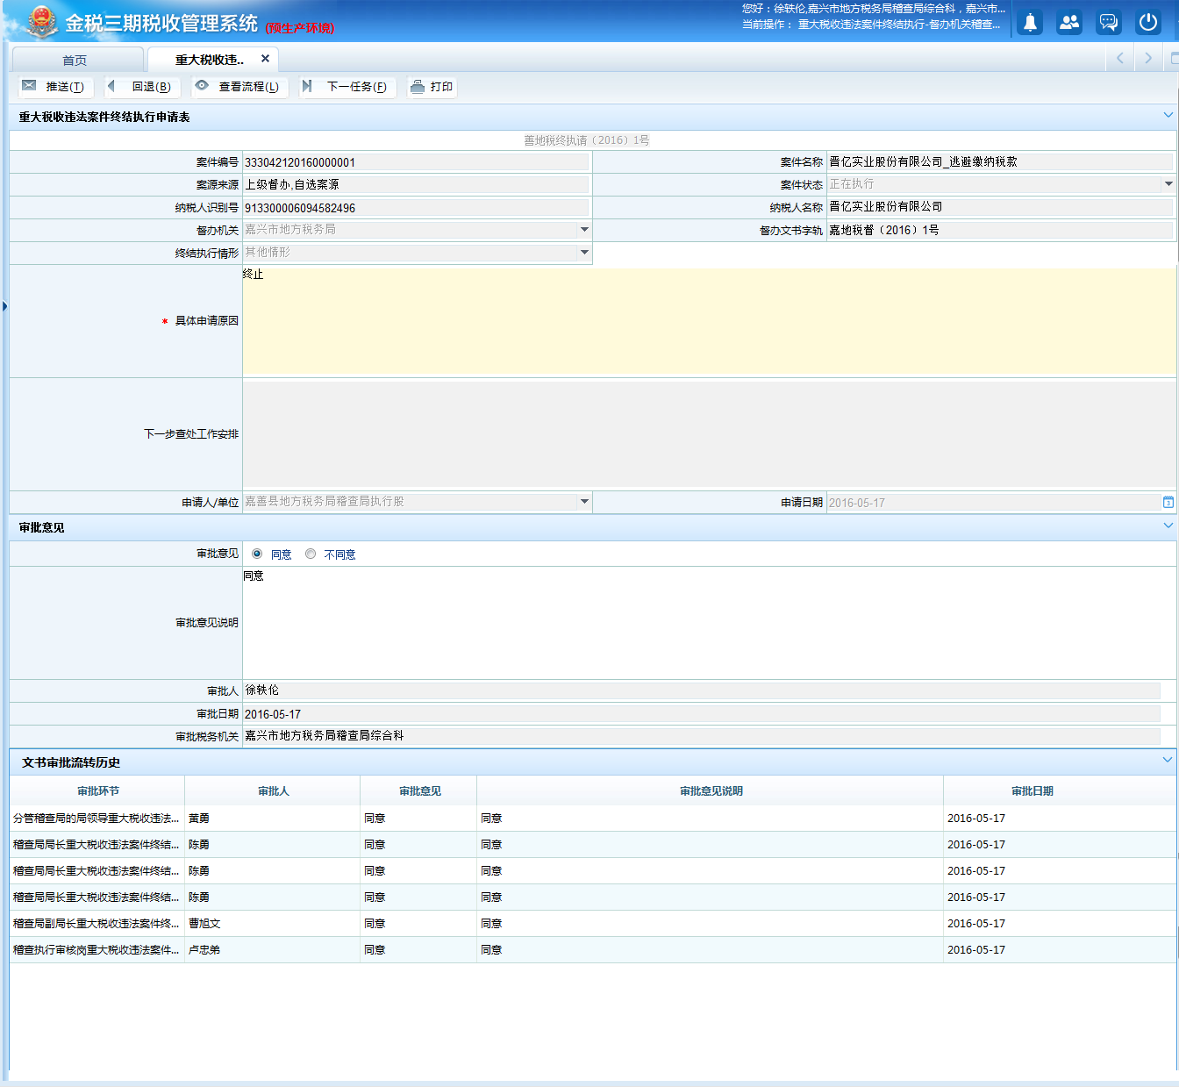Open the notifications bell icon

click(1030, 23)
